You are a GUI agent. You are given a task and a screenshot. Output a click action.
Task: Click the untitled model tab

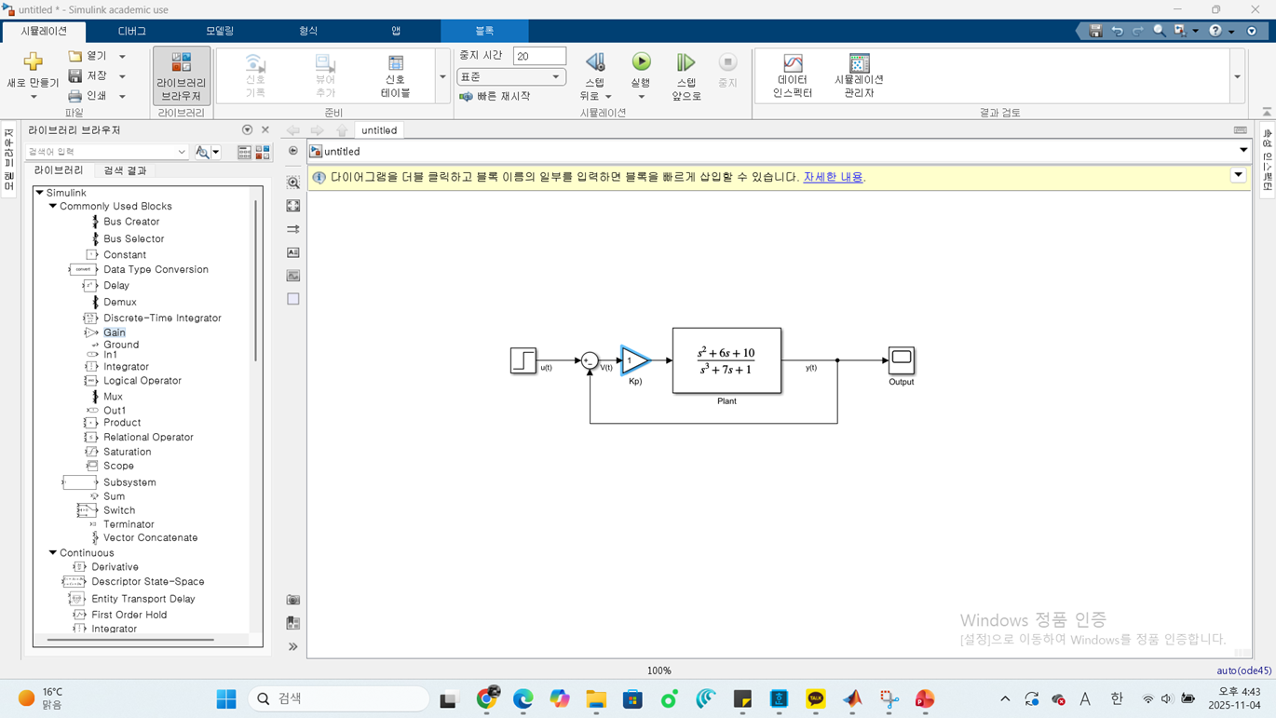[379, 130]
